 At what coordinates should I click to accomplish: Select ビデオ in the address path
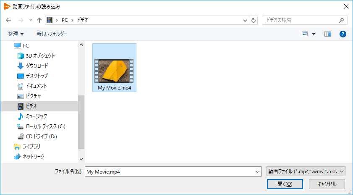(x=82, y=20)
